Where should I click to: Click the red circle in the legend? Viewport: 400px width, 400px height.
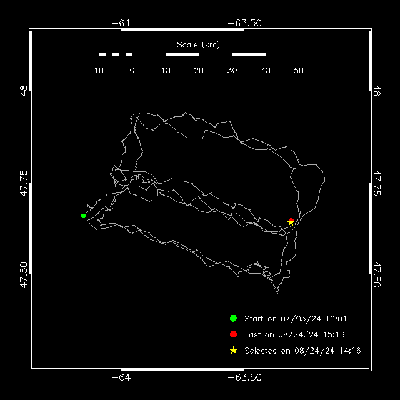coord(233,334)
